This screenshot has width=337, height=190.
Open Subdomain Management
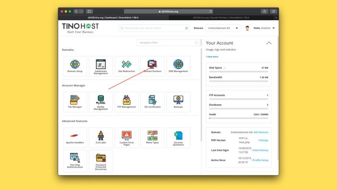pos(101,66)
